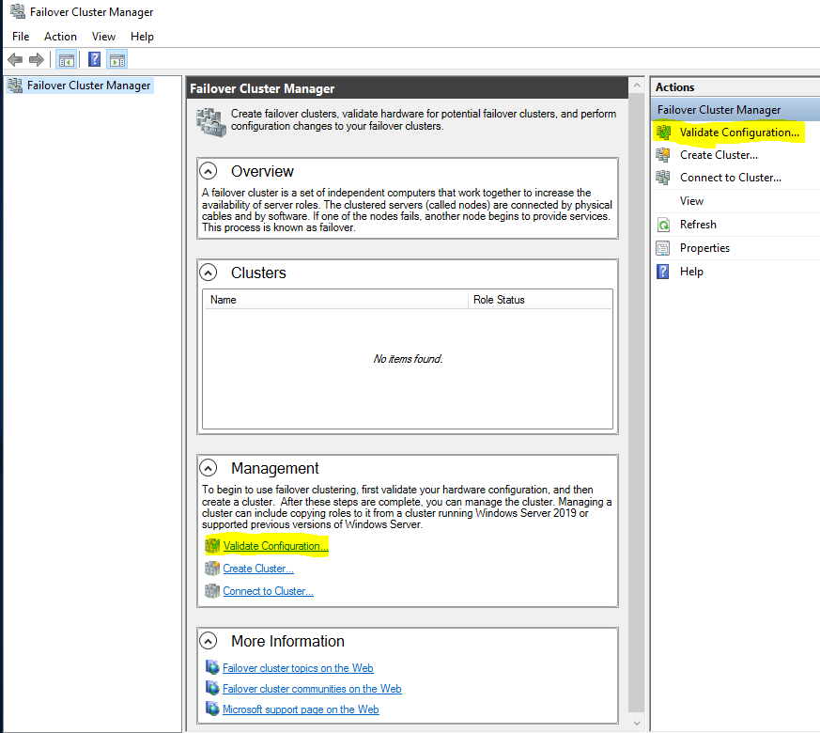Collapse the Clusters section

tap(211, 273)
